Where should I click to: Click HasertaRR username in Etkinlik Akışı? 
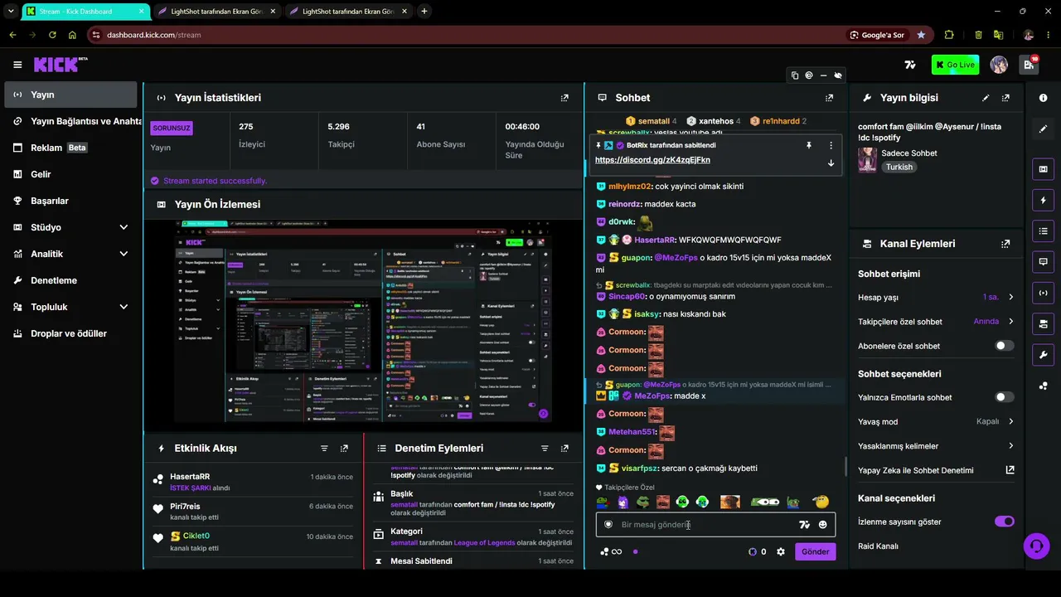click(190, 477)
